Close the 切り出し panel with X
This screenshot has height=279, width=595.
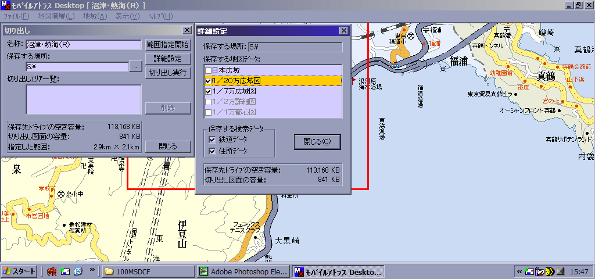coord(187,30)
